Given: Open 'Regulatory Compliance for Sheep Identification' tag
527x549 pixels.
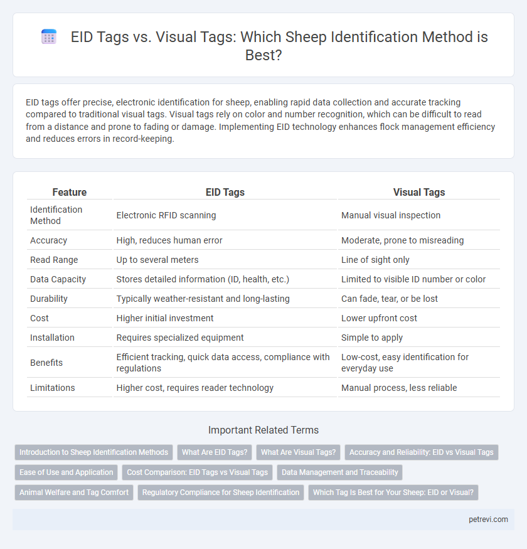Looking at the screenshot, I should (x=221, y=493).
